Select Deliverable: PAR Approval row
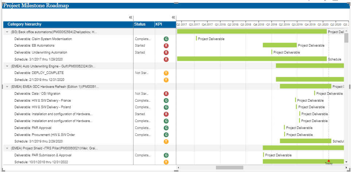This screenshot has width=352, height=172. pos(90,128)
